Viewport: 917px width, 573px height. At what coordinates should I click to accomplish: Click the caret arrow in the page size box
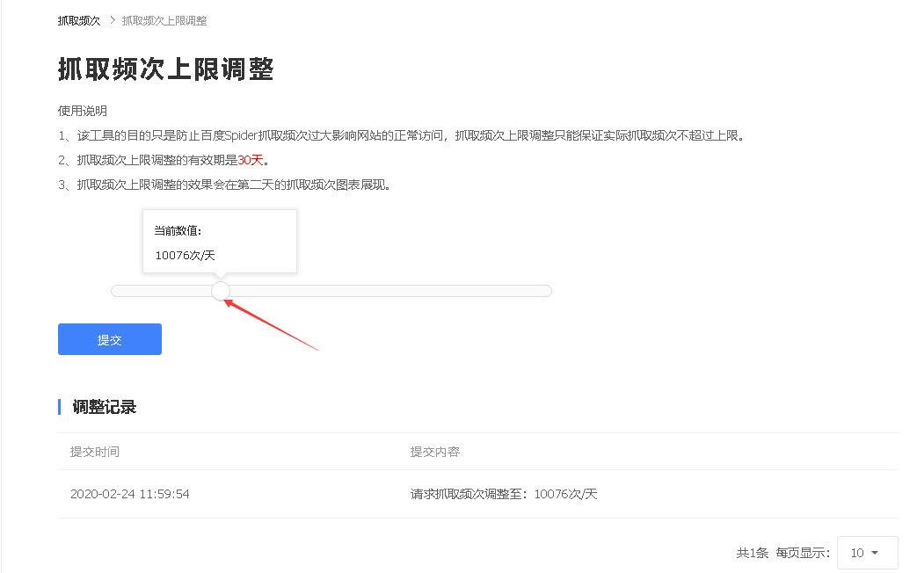click(x=875, y=553)
